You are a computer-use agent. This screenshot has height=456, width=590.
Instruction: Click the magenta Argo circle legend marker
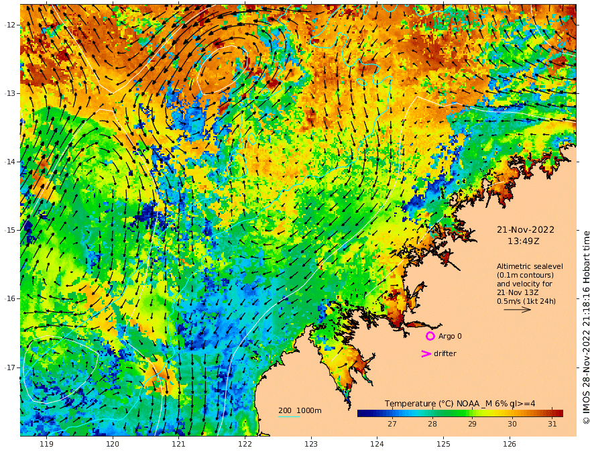pyautogui.click(x=430, y=336)
